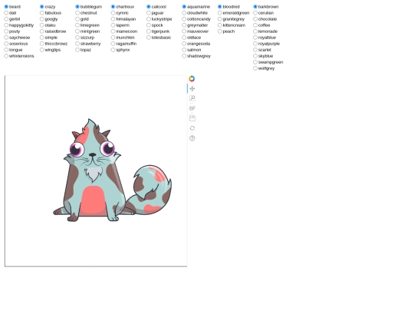Screen dimensions: 414x311
Task: Select peach pattern color
Action: 220,31
